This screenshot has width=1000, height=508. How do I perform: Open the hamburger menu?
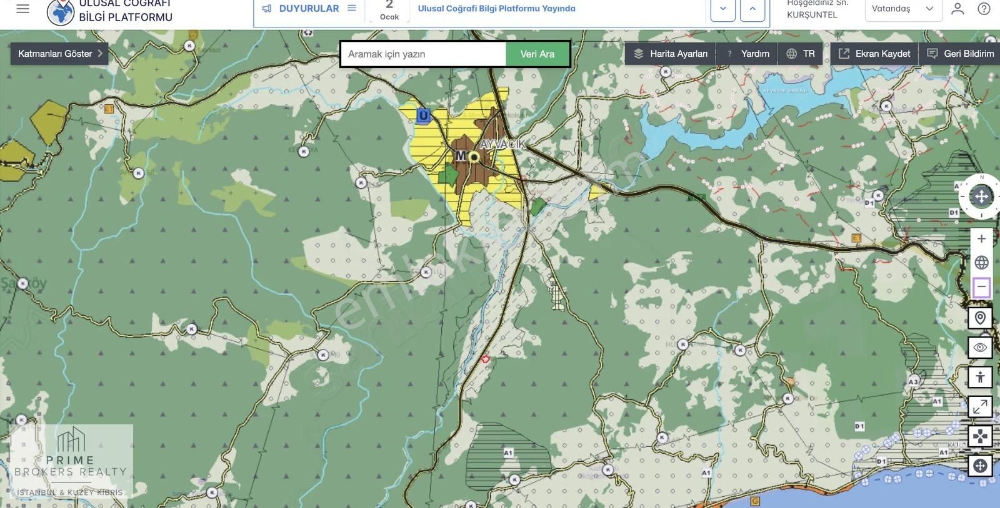coord(22,9)
